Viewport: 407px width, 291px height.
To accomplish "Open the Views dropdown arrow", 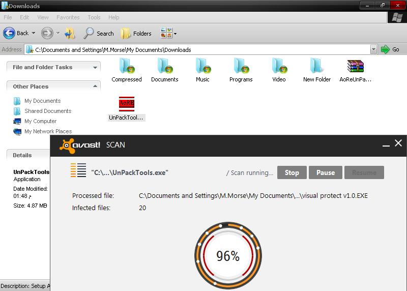I will click(175, 34).
